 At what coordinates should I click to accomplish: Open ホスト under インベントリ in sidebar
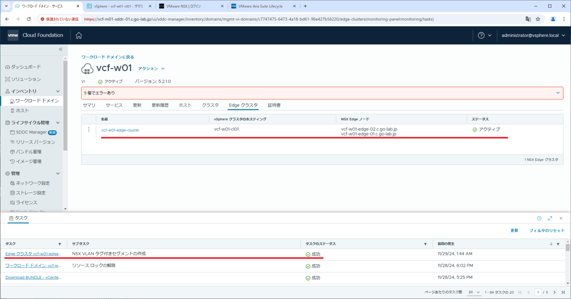click(x=22, y=111)
